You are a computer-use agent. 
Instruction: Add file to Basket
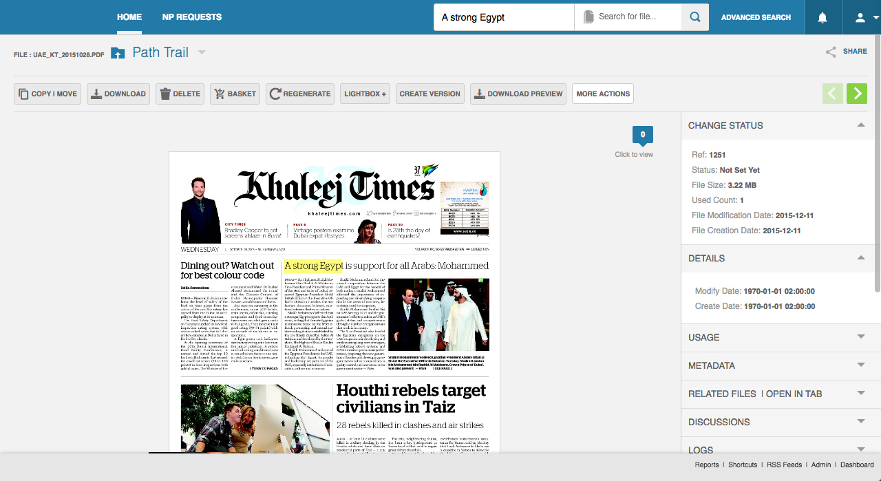tap(235, 94)
